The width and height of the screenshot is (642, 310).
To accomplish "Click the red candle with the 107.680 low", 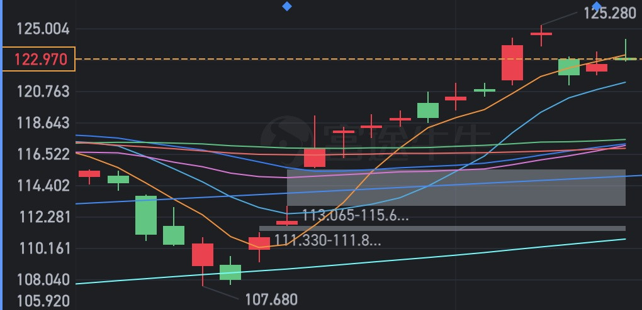I will tap(203, 255).
